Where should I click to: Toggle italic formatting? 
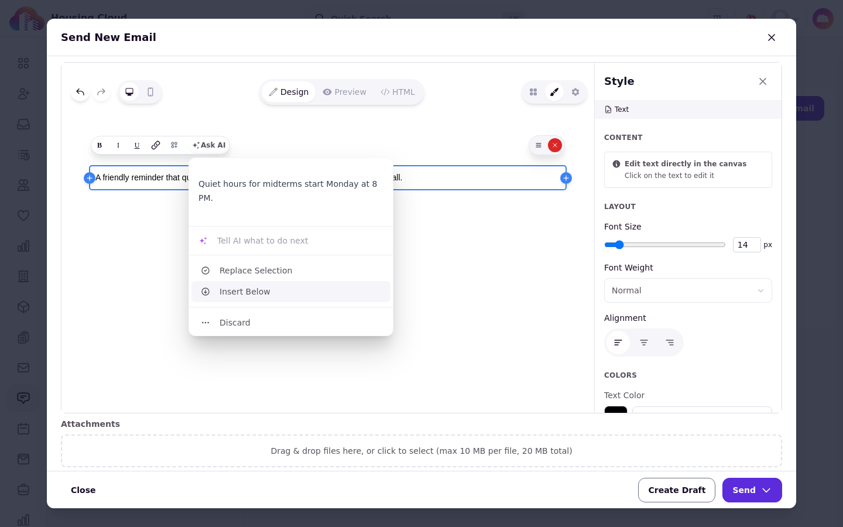[118, 145]
